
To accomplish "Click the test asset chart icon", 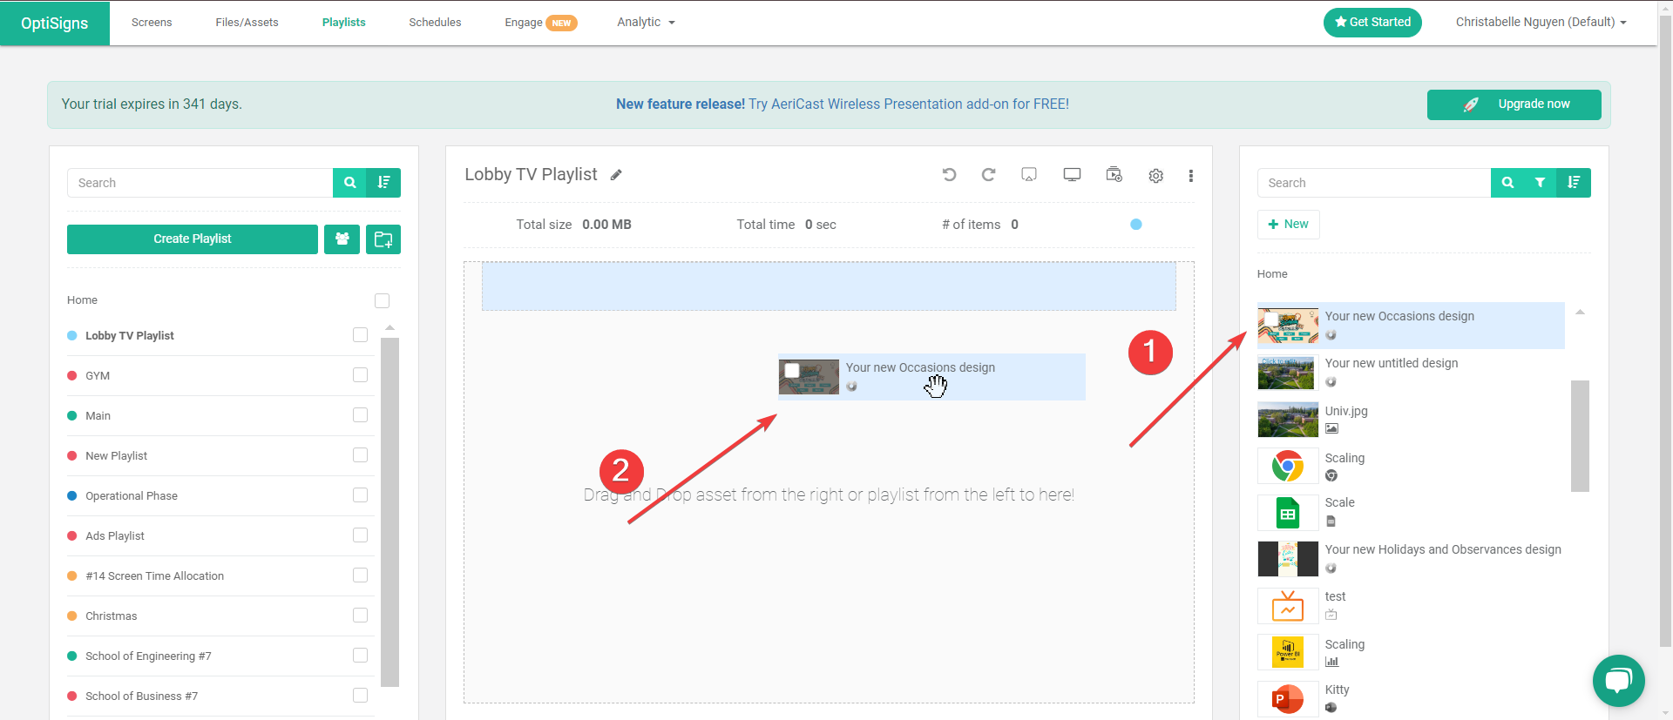I will click(x=1288, y=607).
